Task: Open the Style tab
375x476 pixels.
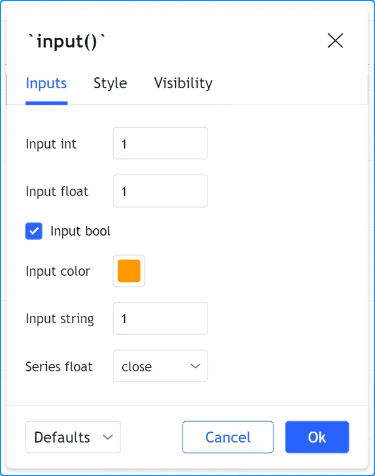Action: point(110,83)
